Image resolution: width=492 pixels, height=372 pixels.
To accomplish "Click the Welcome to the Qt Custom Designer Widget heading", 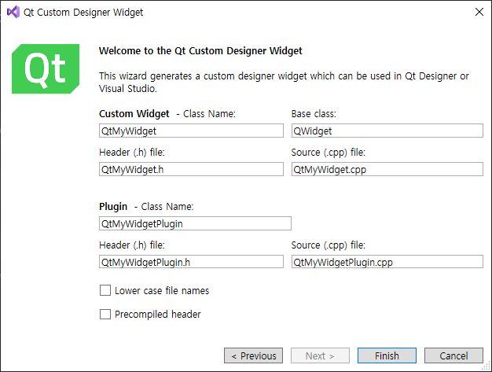I will point(200,51).
